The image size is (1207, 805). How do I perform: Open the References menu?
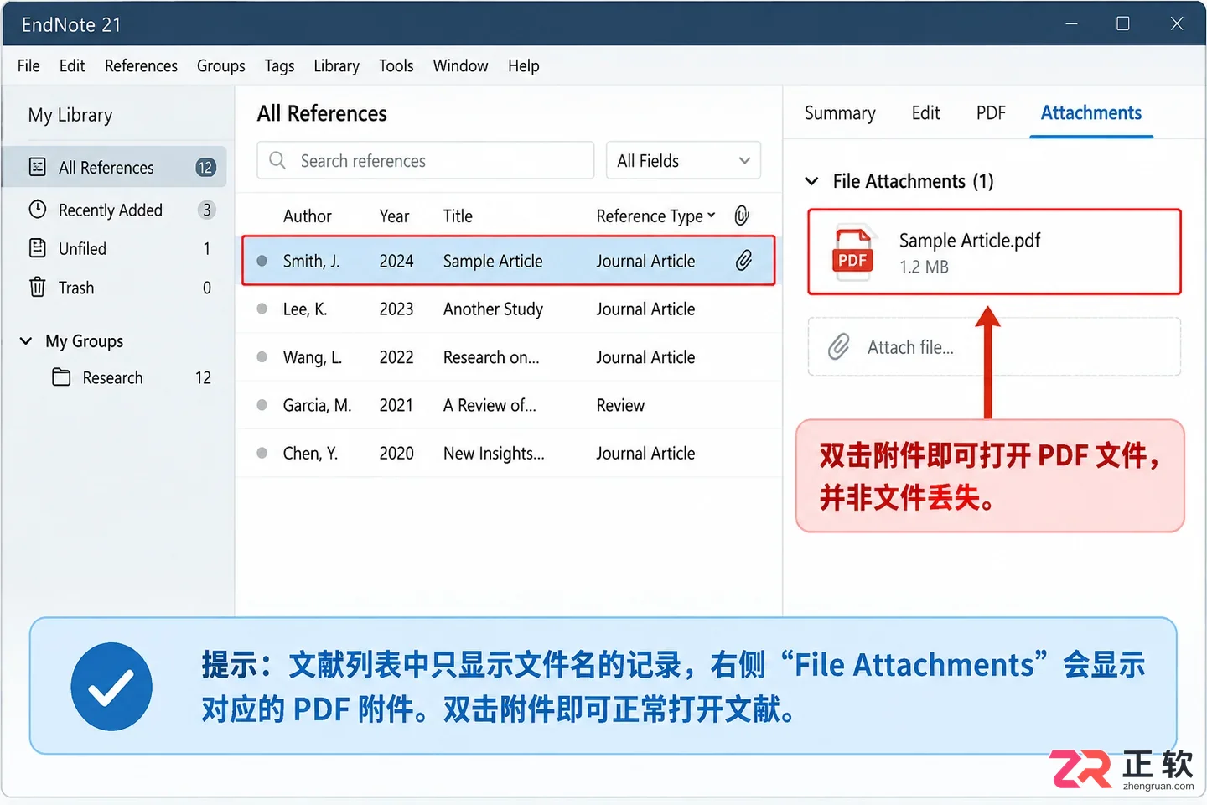click(x=141, y=65)
